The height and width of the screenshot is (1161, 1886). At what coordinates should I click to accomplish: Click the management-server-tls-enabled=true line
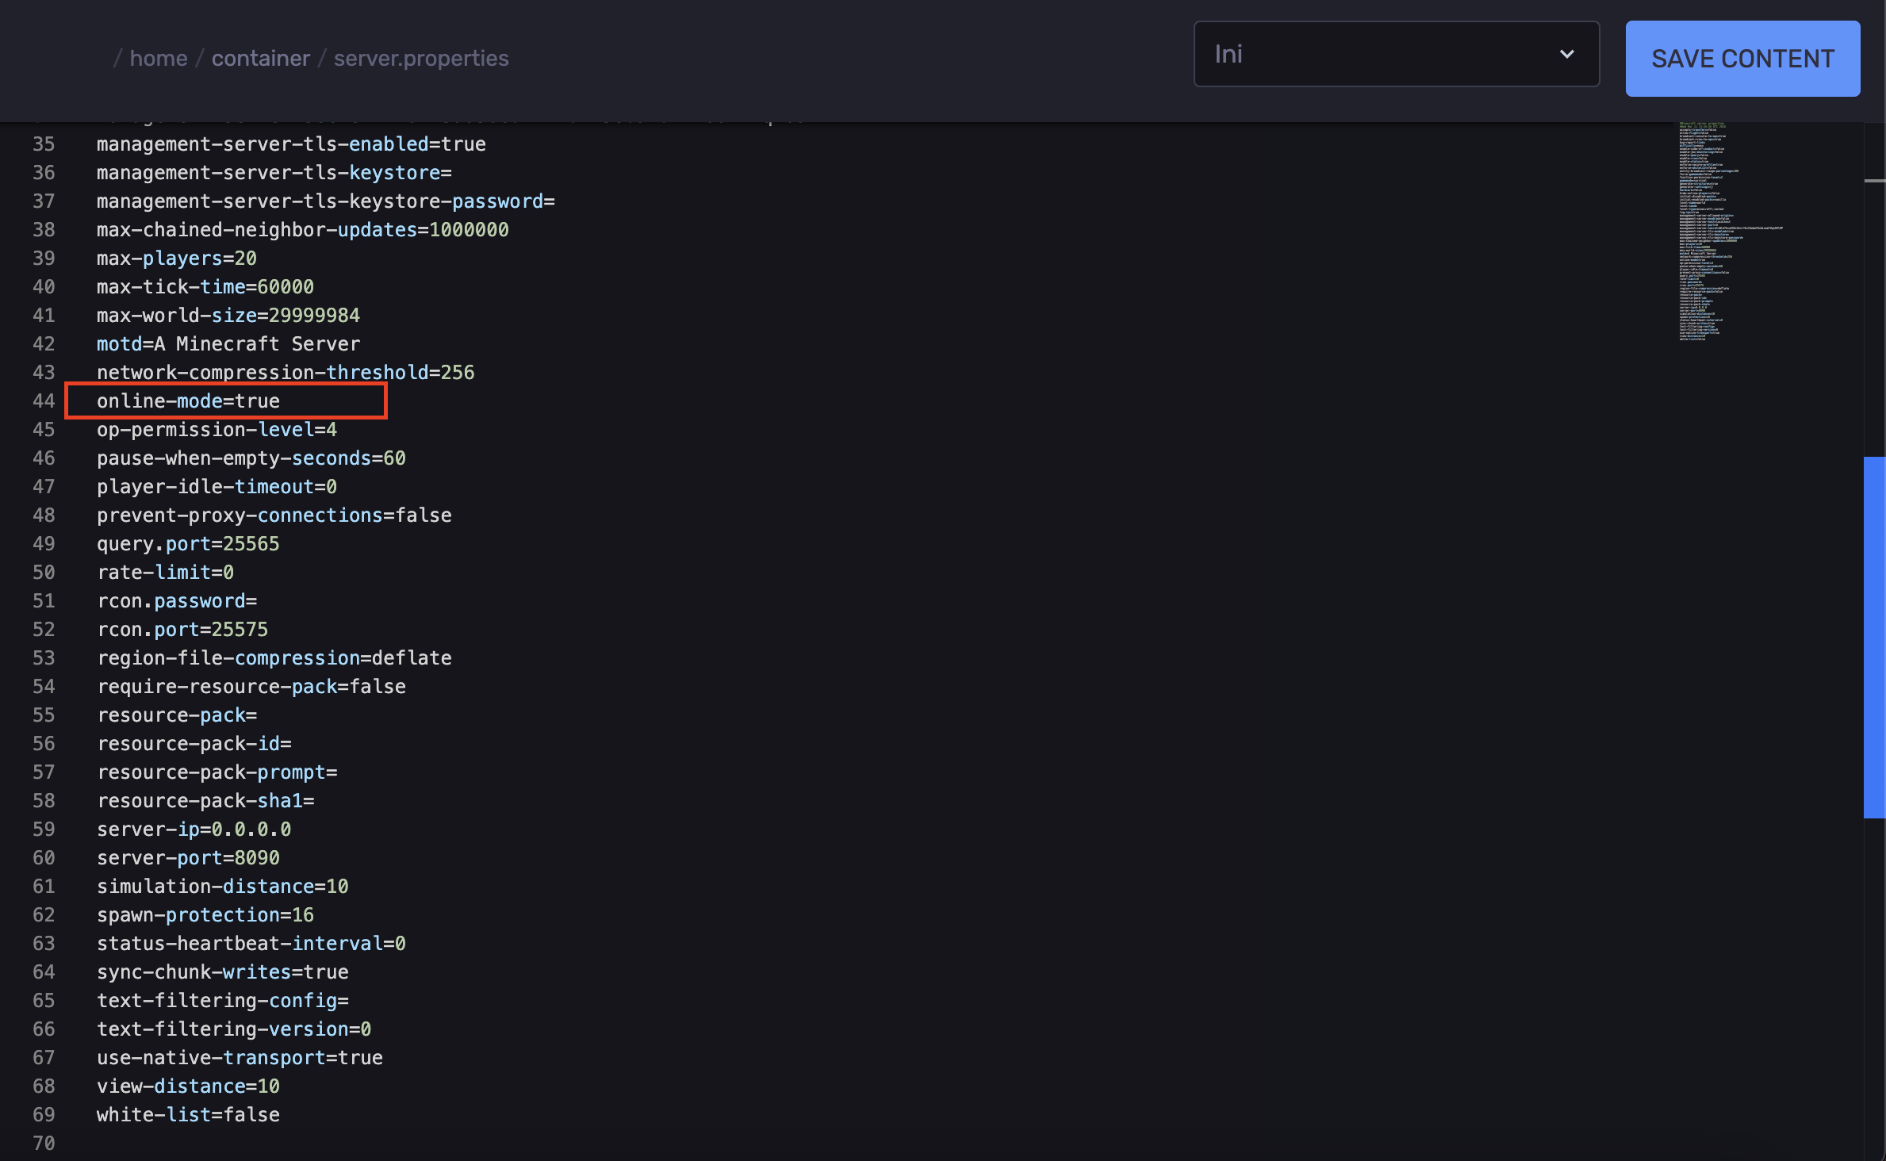[291, 144]
